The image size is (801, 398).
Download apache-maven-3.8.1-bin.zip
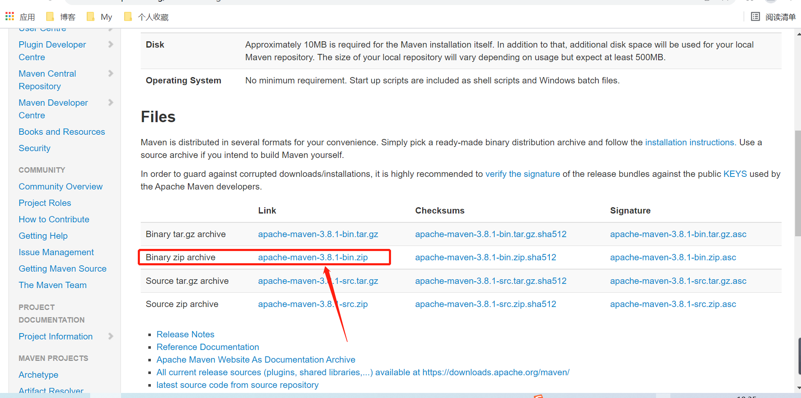(313, 257)
